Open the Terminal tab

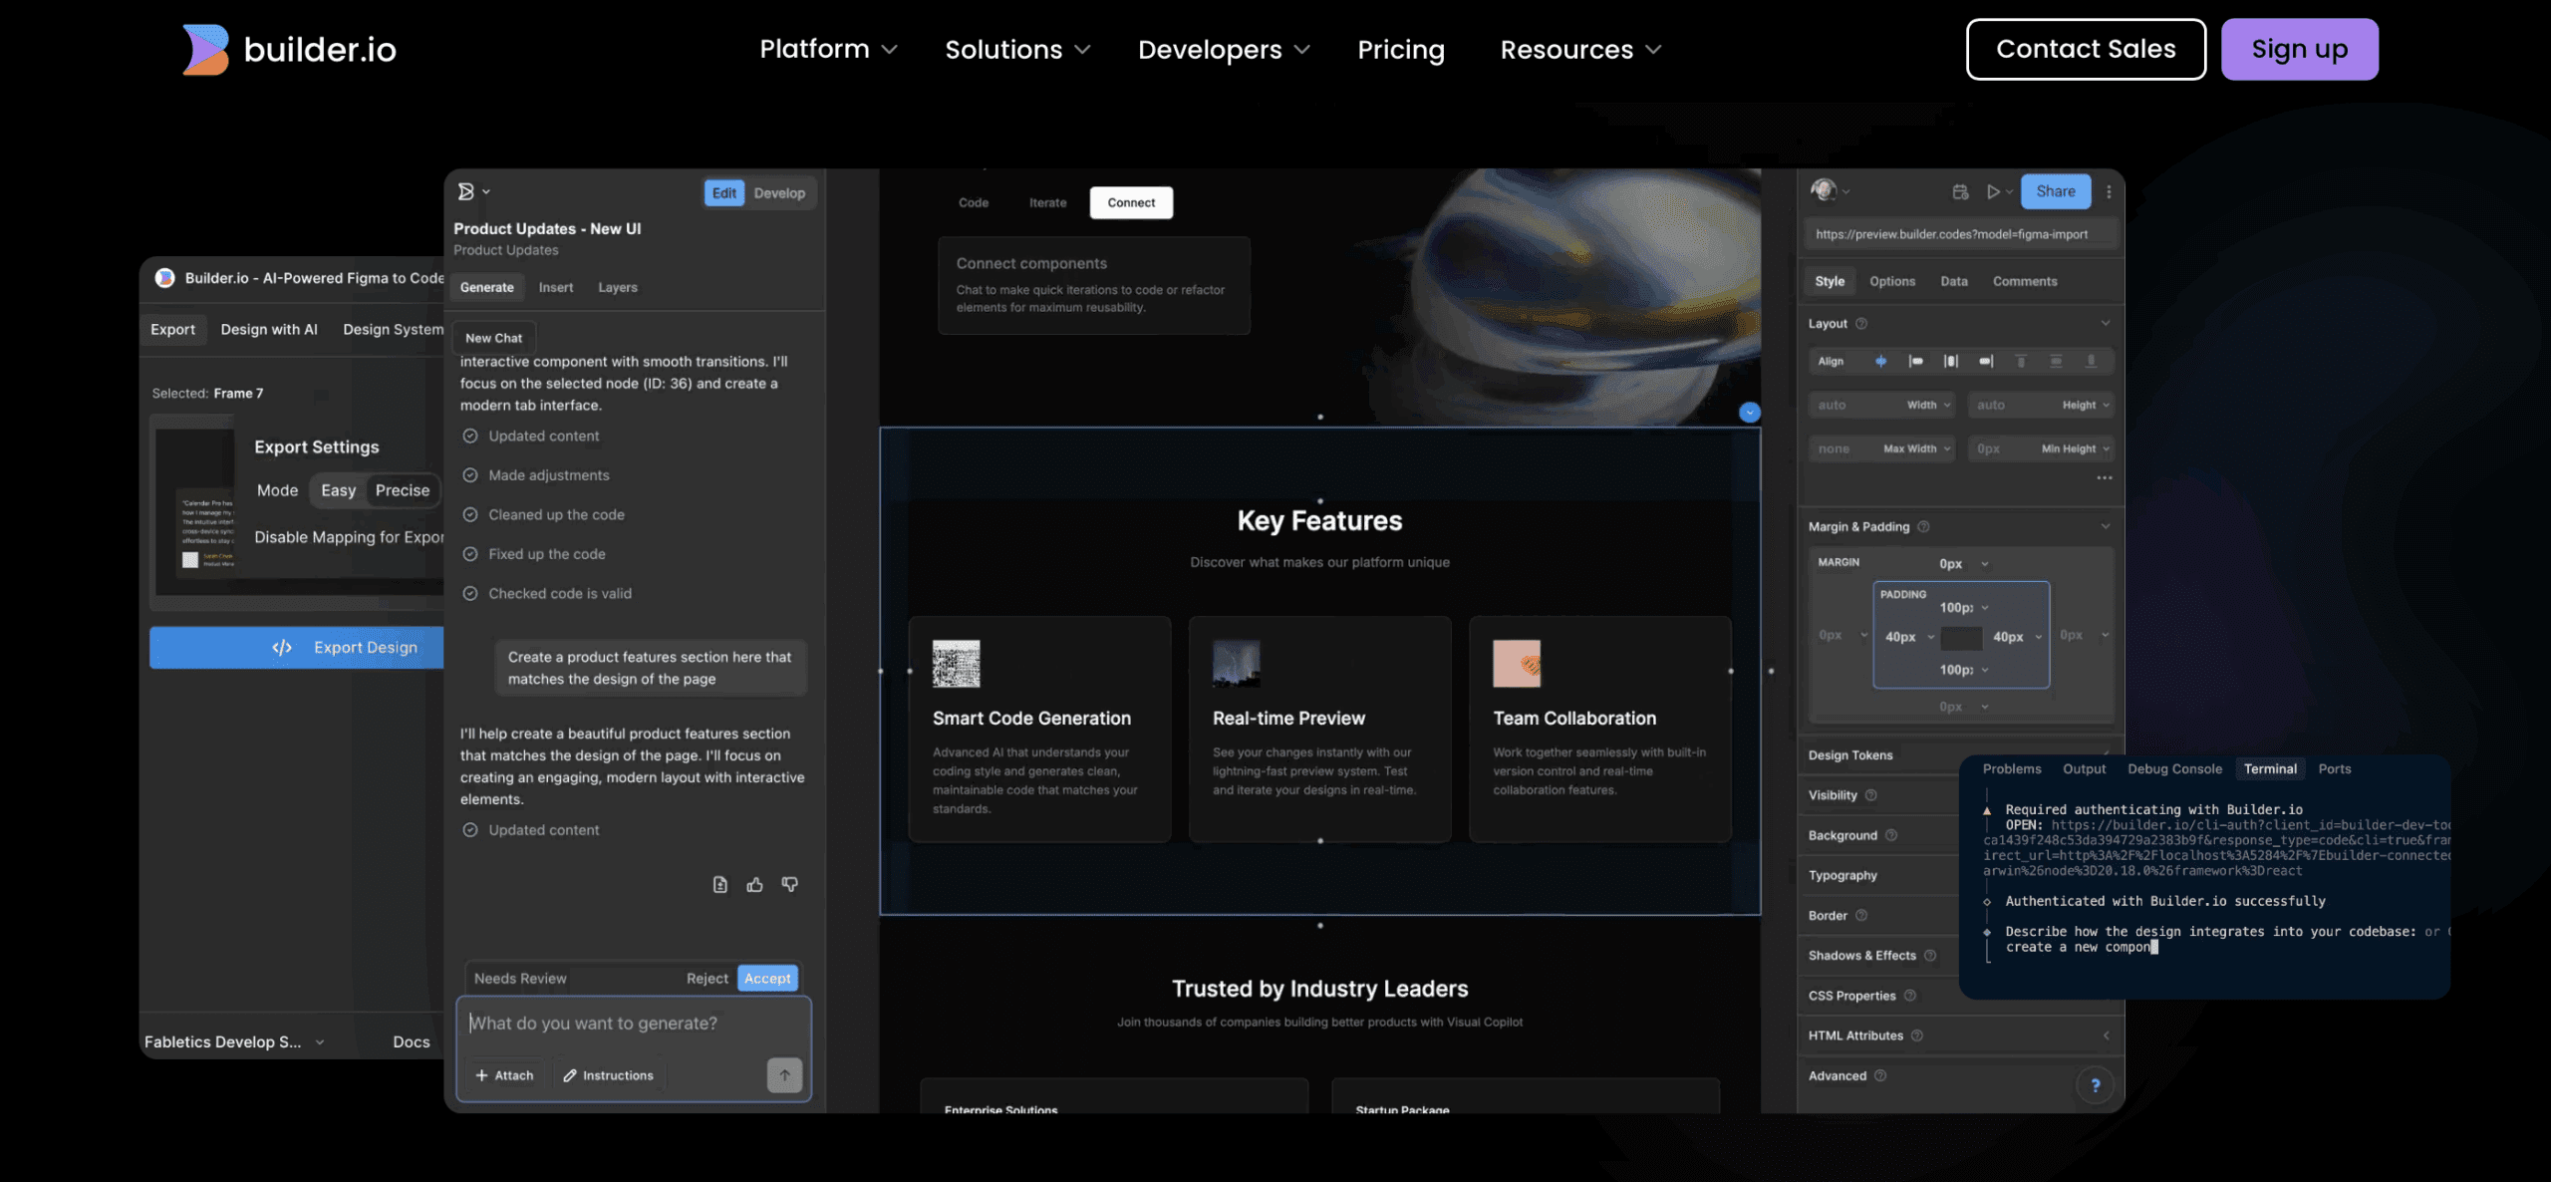pos(2270,769)
